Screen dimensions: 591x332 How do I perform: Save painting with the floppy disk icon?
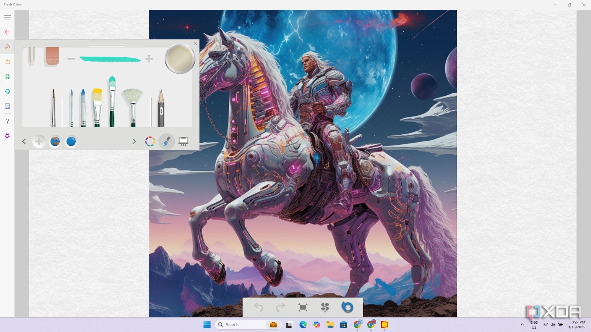[7, 106]
